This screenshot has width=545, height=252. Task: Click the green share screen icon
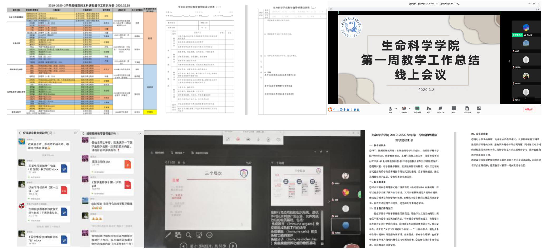tap(417, 109)
